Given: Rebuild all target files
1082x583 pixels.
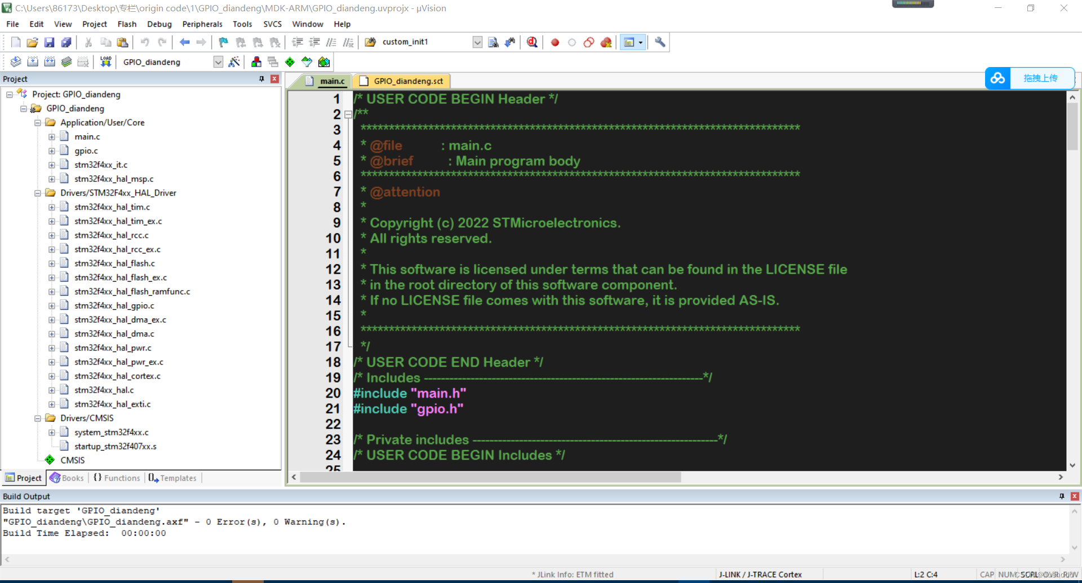Looking at the screenshot, I should [50, 62].
